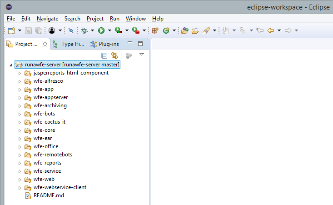Open the Help menu
Screen dimensions: 333x205
coord(158,19)
